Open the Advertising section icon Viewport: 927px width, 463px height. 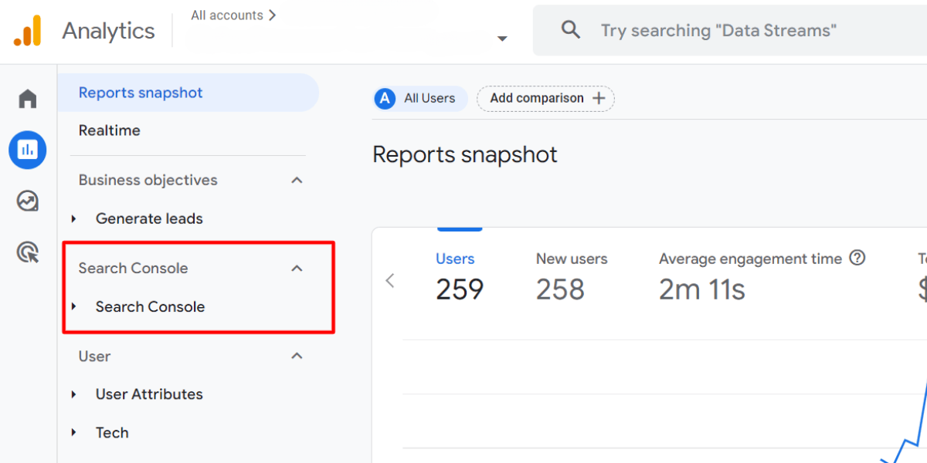click(x=27, y=252)
